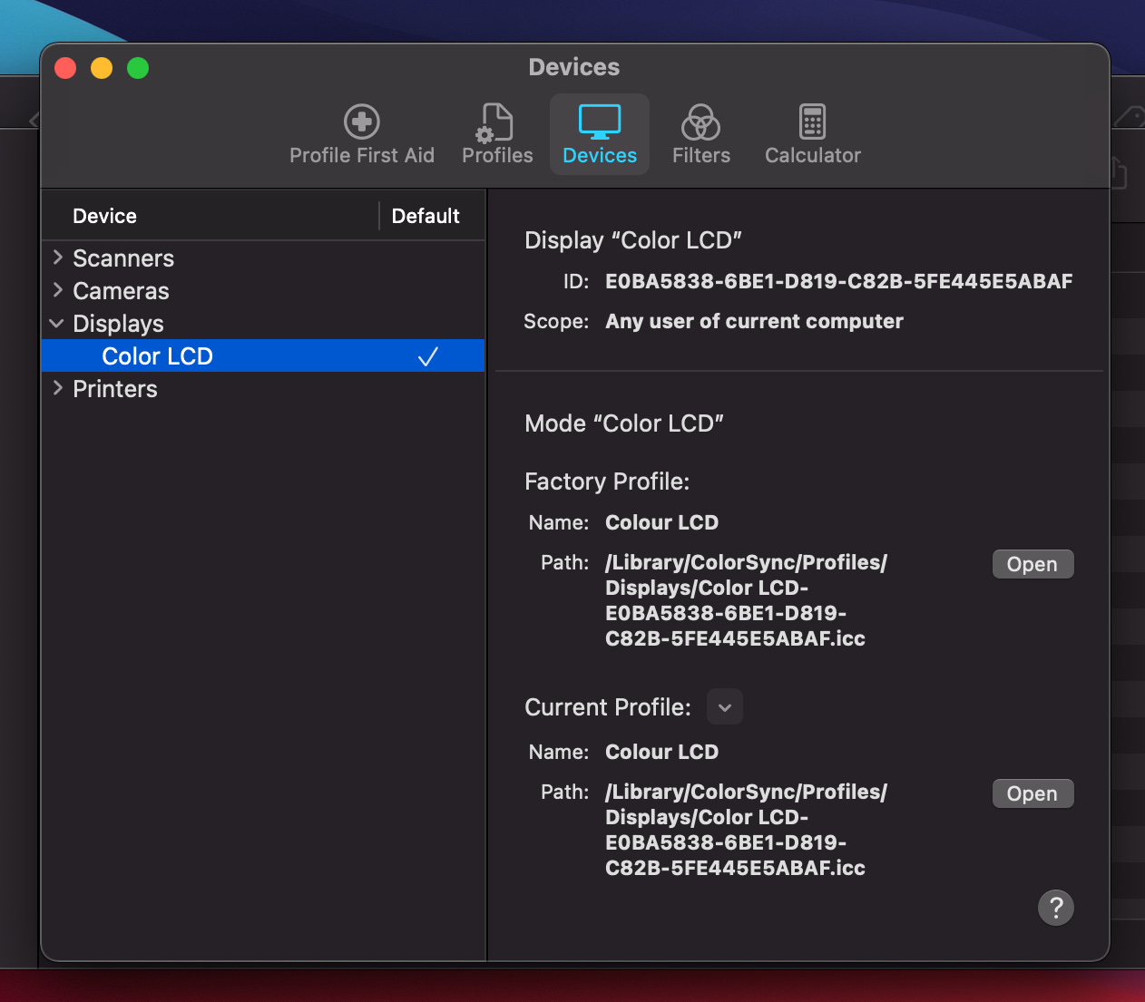Close the Devices window with red button
This screenshot has height=1002, width=1145.
click(x=65, y=68)
